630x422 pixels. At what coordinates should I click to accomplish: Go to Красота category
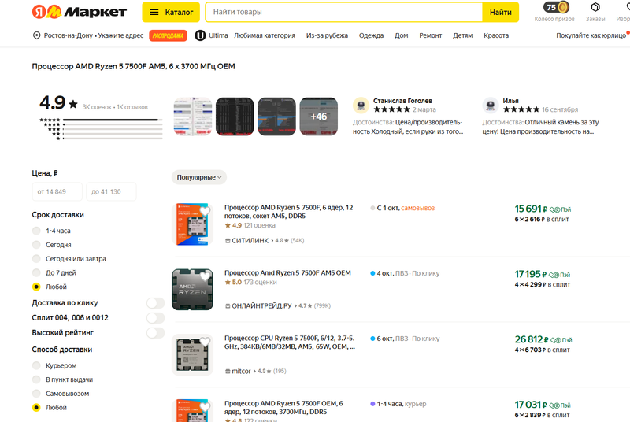click(x=496, y=35)
